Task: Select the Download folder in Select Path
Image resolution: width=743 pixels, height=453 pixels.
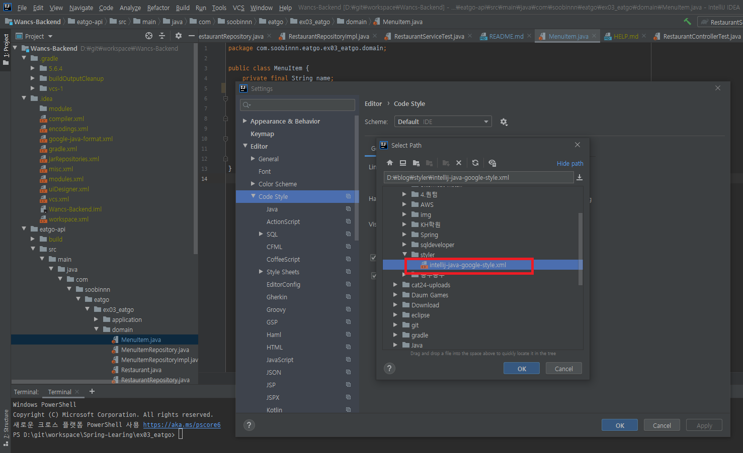Action: (x=425, y=305)
